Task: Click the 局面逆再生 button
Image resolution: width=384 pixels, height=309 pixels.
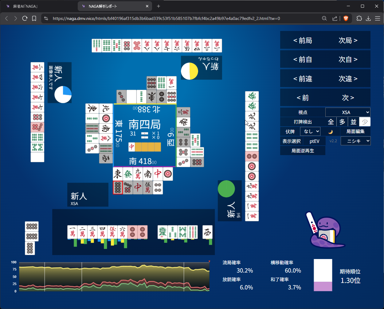Action: click(303, 151)
